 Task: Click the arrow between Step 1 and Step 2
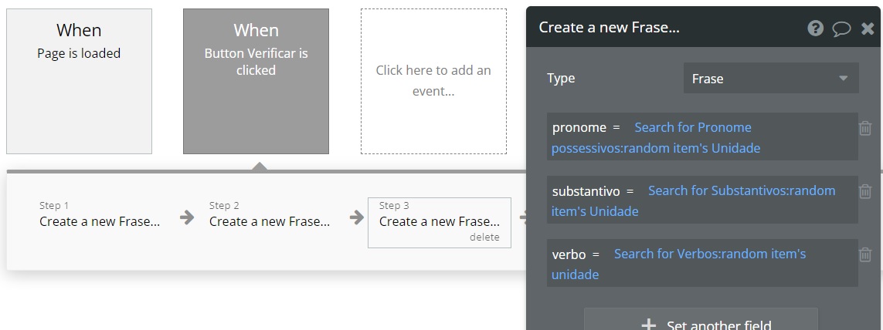[x=187, y=217]
